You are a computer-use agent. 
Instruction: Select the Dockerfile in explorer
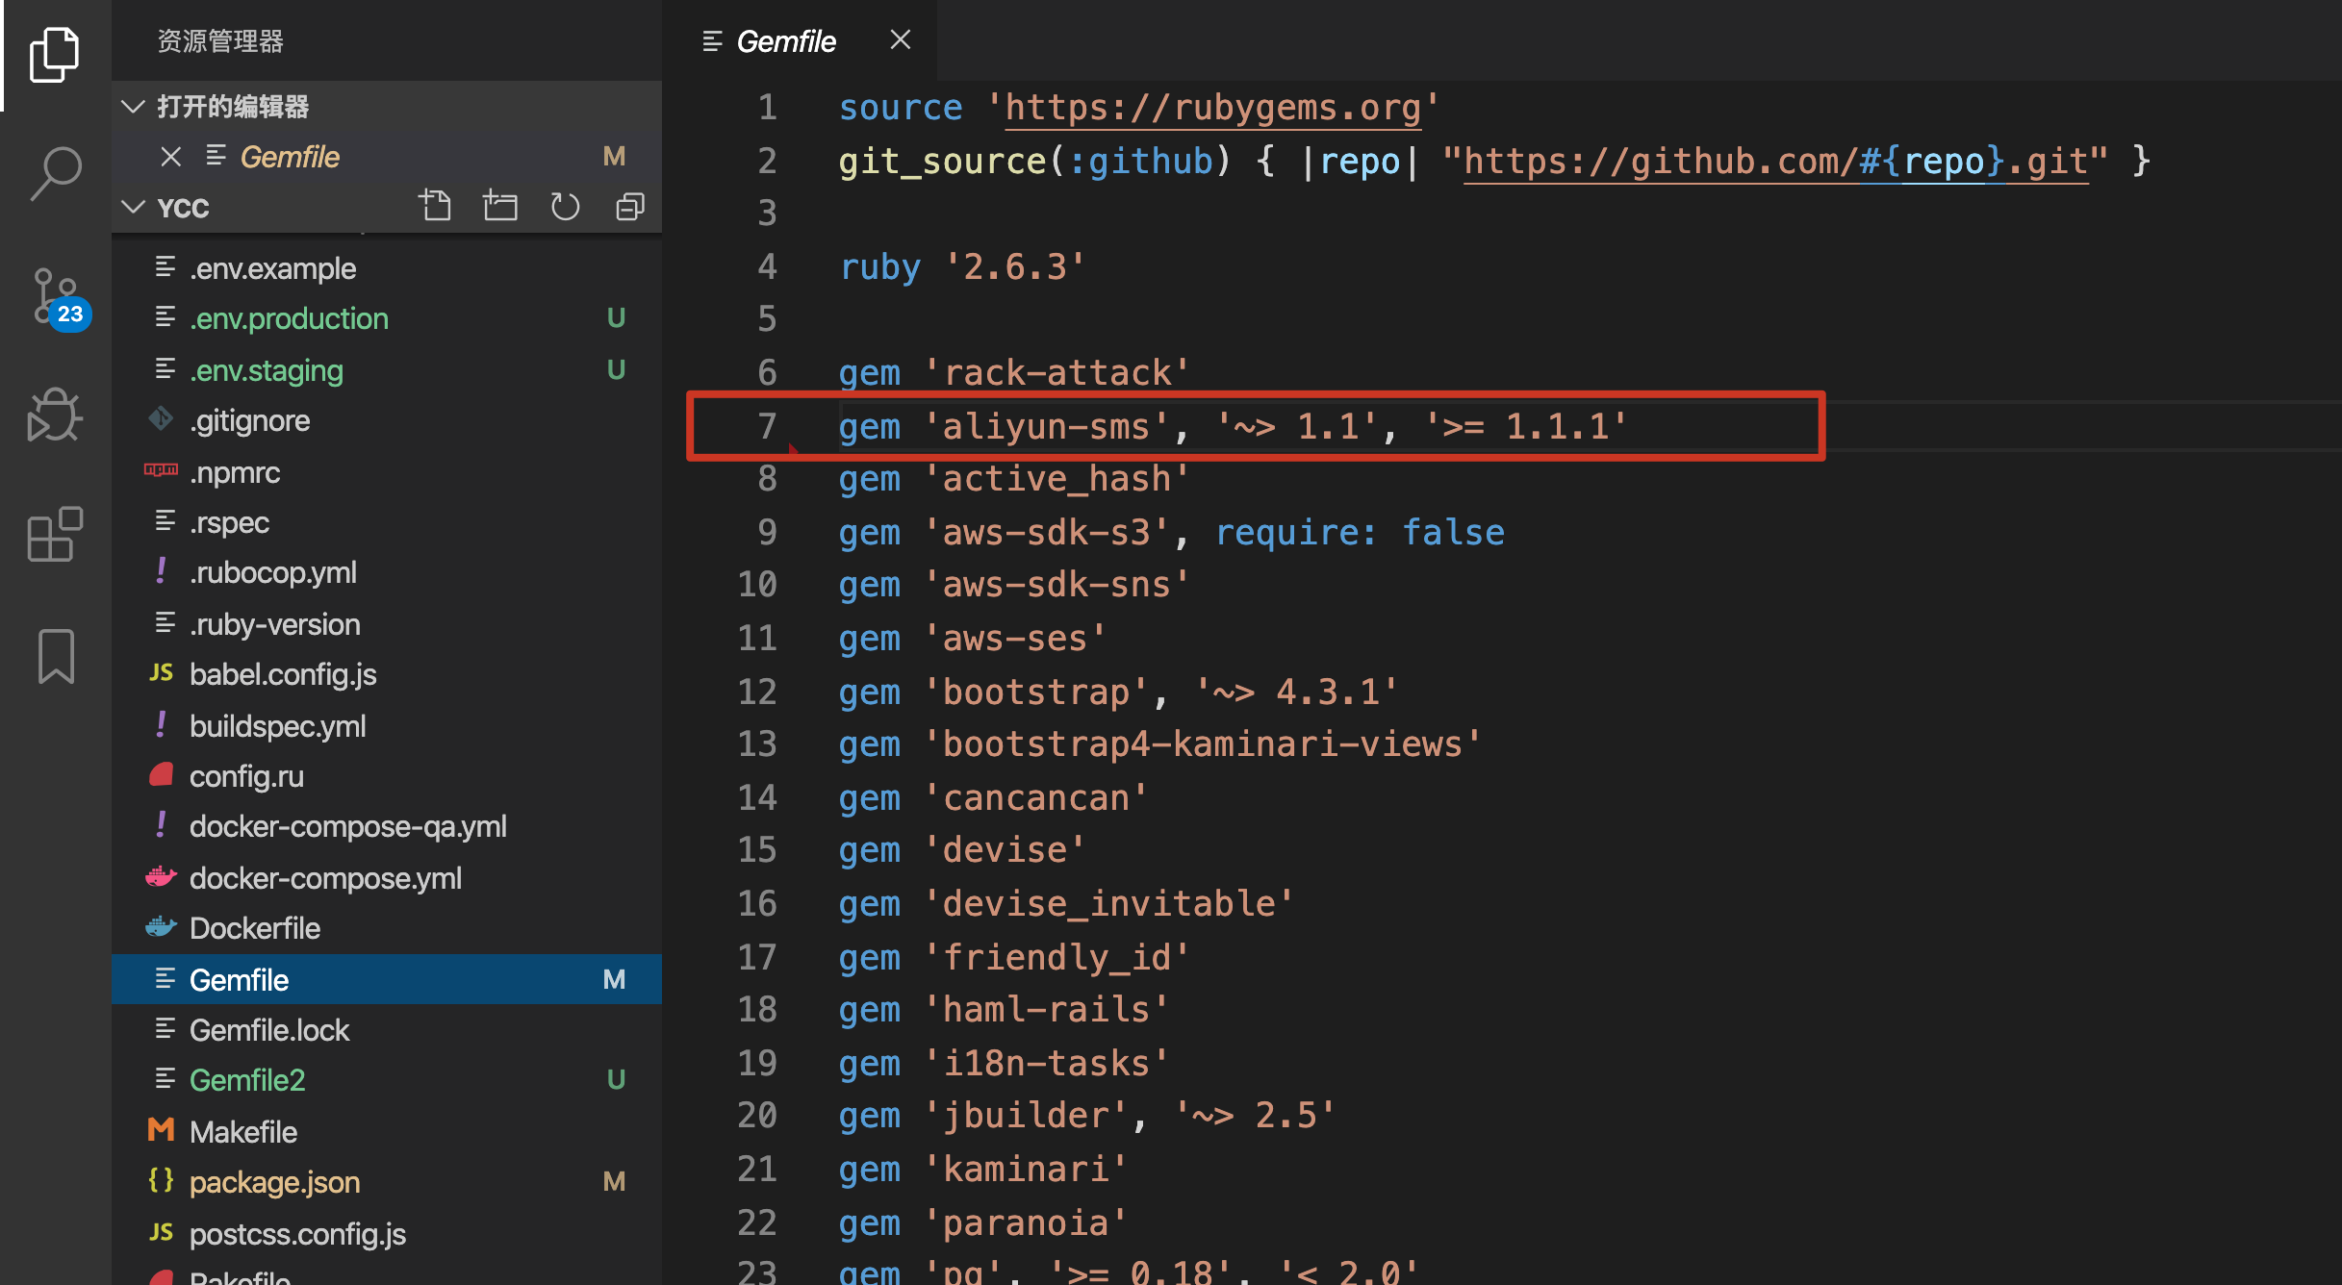pos(255,928)
